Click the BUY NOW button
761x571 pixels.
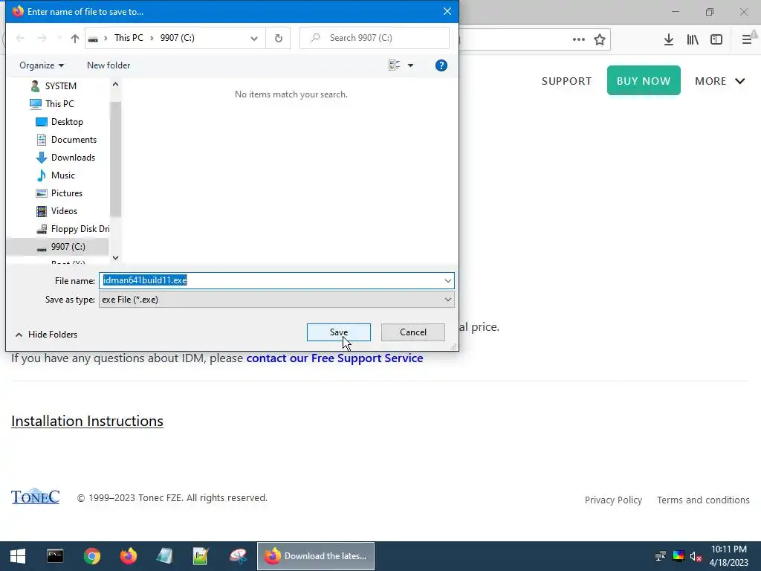[x=644, y=80]
